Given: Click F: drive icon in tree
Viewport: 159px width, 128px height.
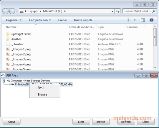Looking at the screenshot, I should 12,84.
